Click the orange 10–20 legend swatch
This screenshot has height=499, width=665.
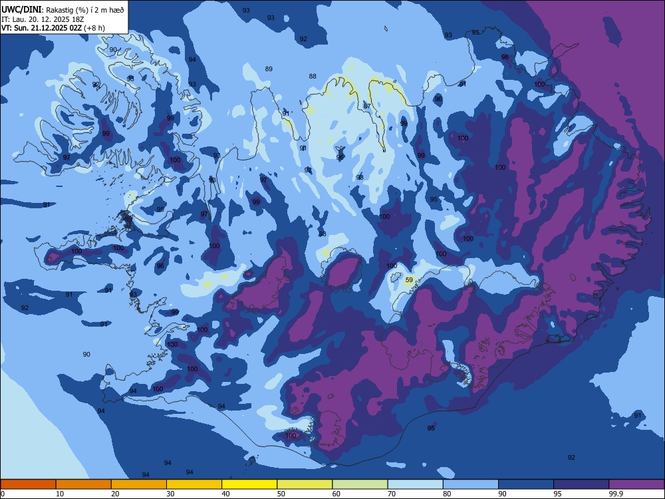tap(84, 484)
